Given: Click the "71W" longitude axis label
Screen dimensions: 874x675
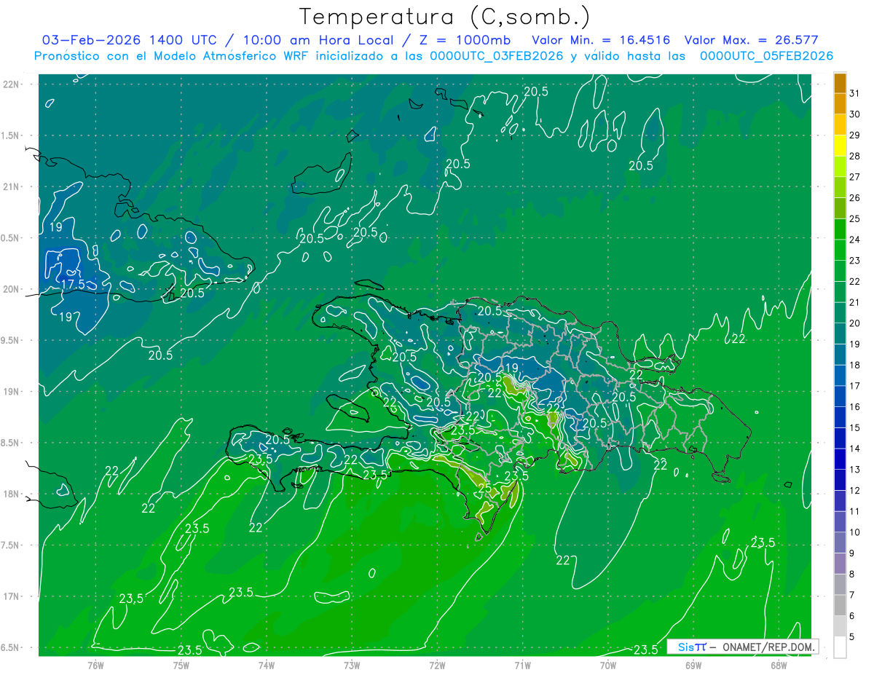Looking at the screenshot, I should click(522, 666).
